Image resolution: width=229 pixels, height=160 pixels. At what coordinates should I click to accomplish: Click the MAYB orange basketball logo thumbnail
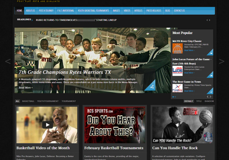click(x=177, y=48)
